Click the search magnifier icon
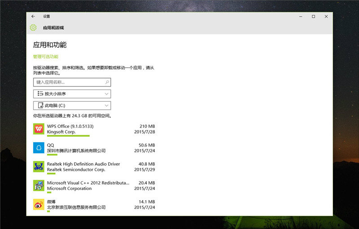 point(107,82)
